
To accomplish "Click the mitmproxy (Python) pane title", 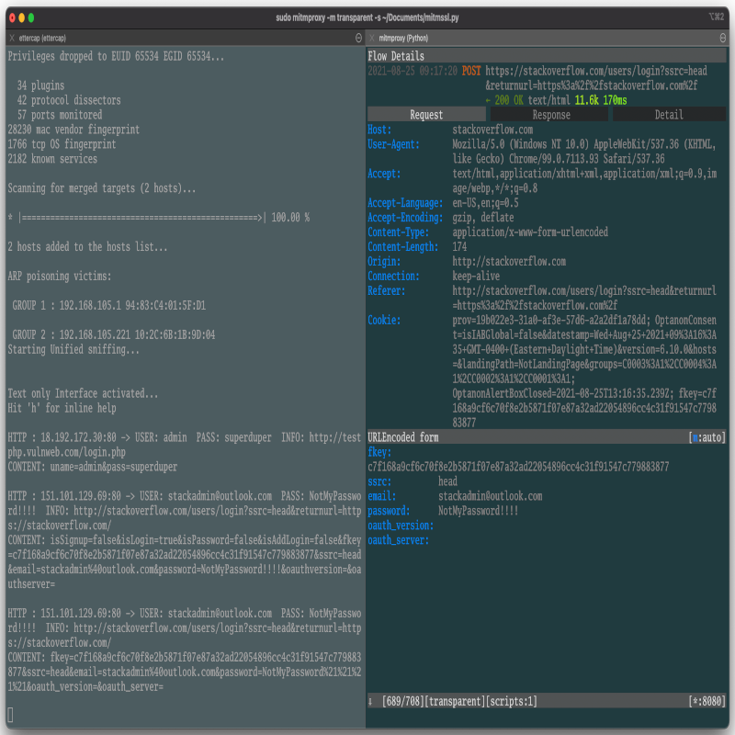I will click(403, 38).
